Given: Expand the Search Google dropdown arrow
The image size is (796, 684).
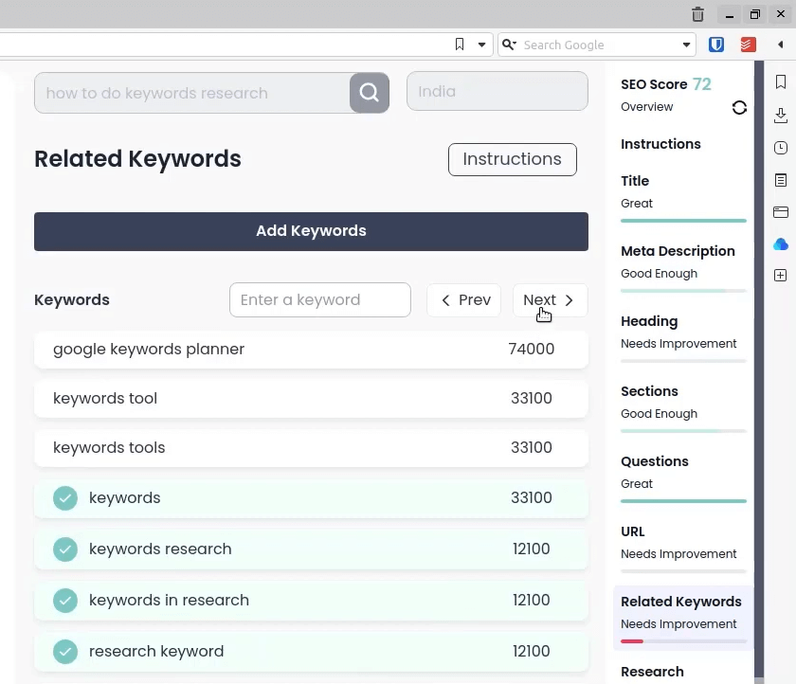Looking at the screenshot, I should (686, 45).
